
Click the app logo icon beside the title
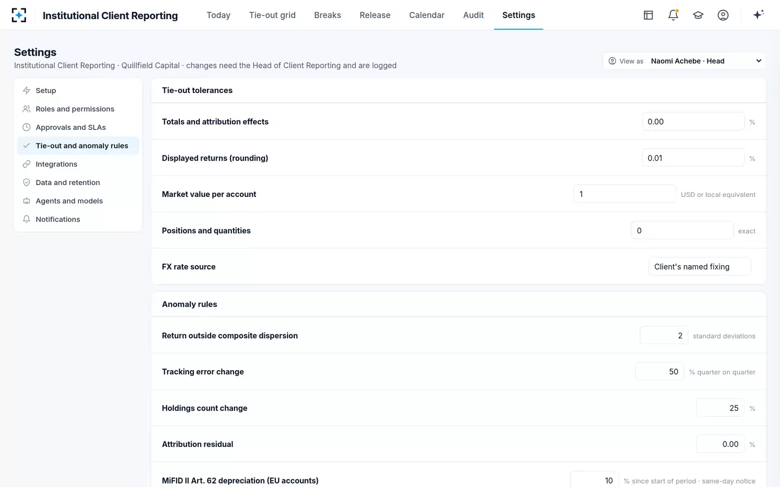point(19,15)
